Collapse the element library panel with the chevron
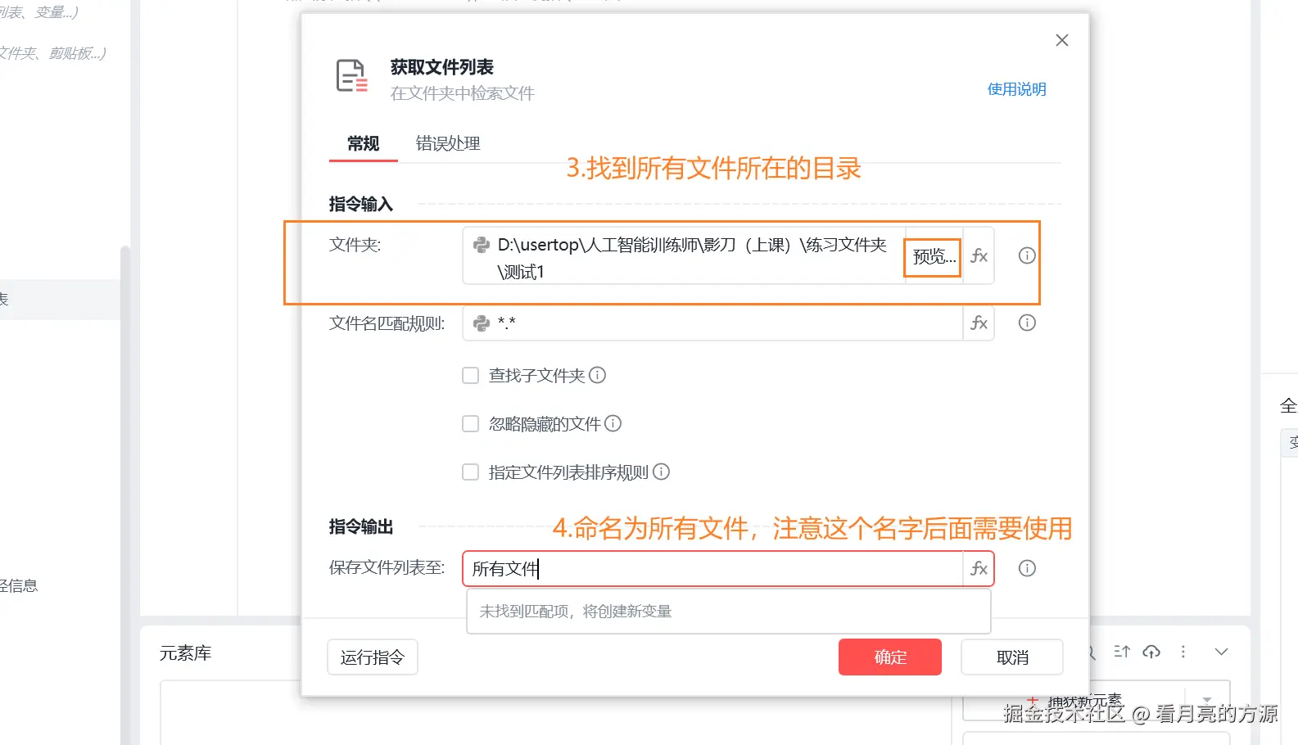The width and height of the screenshot is (1298, 745). tap(1221, 652)
